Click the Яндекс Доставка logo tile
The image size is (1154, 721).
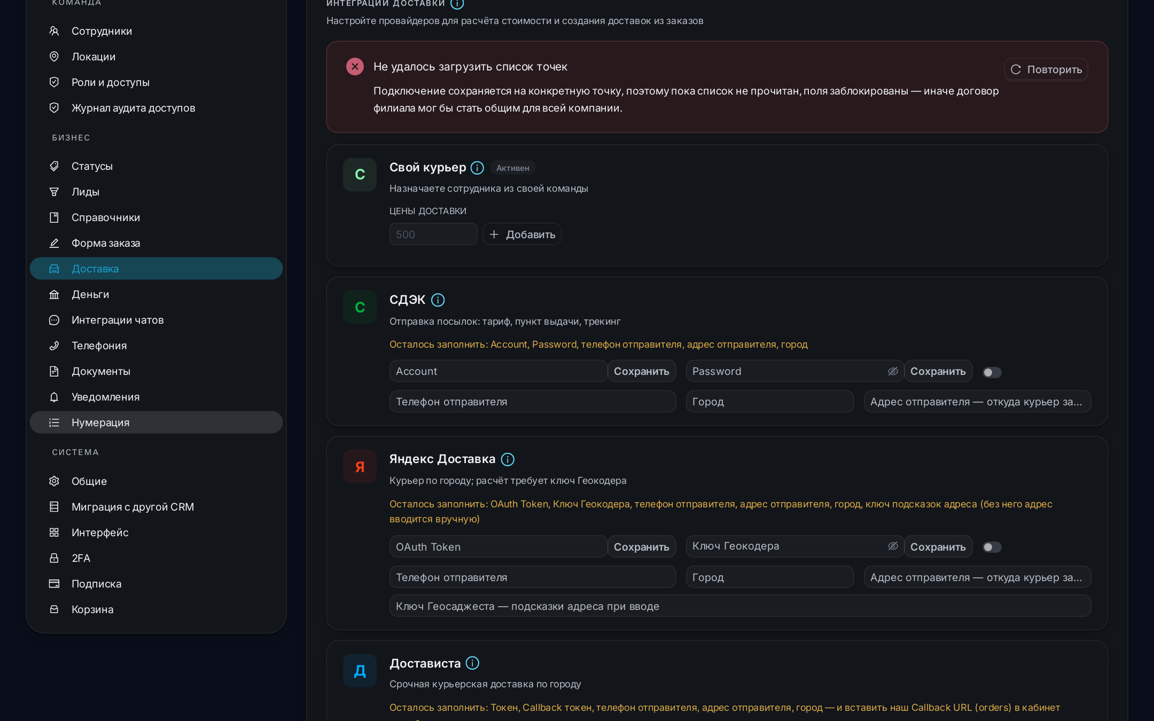click(x=360, y=466)
